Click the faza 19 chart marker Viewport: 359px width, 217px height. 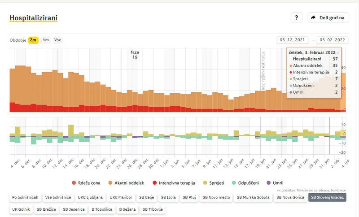pos(135,55)
